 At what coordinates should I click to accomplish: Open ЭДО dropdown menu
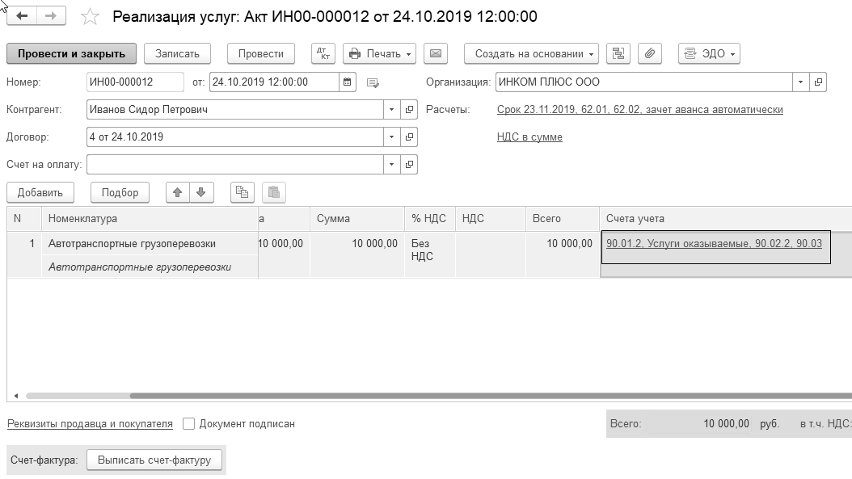point(709,54)
